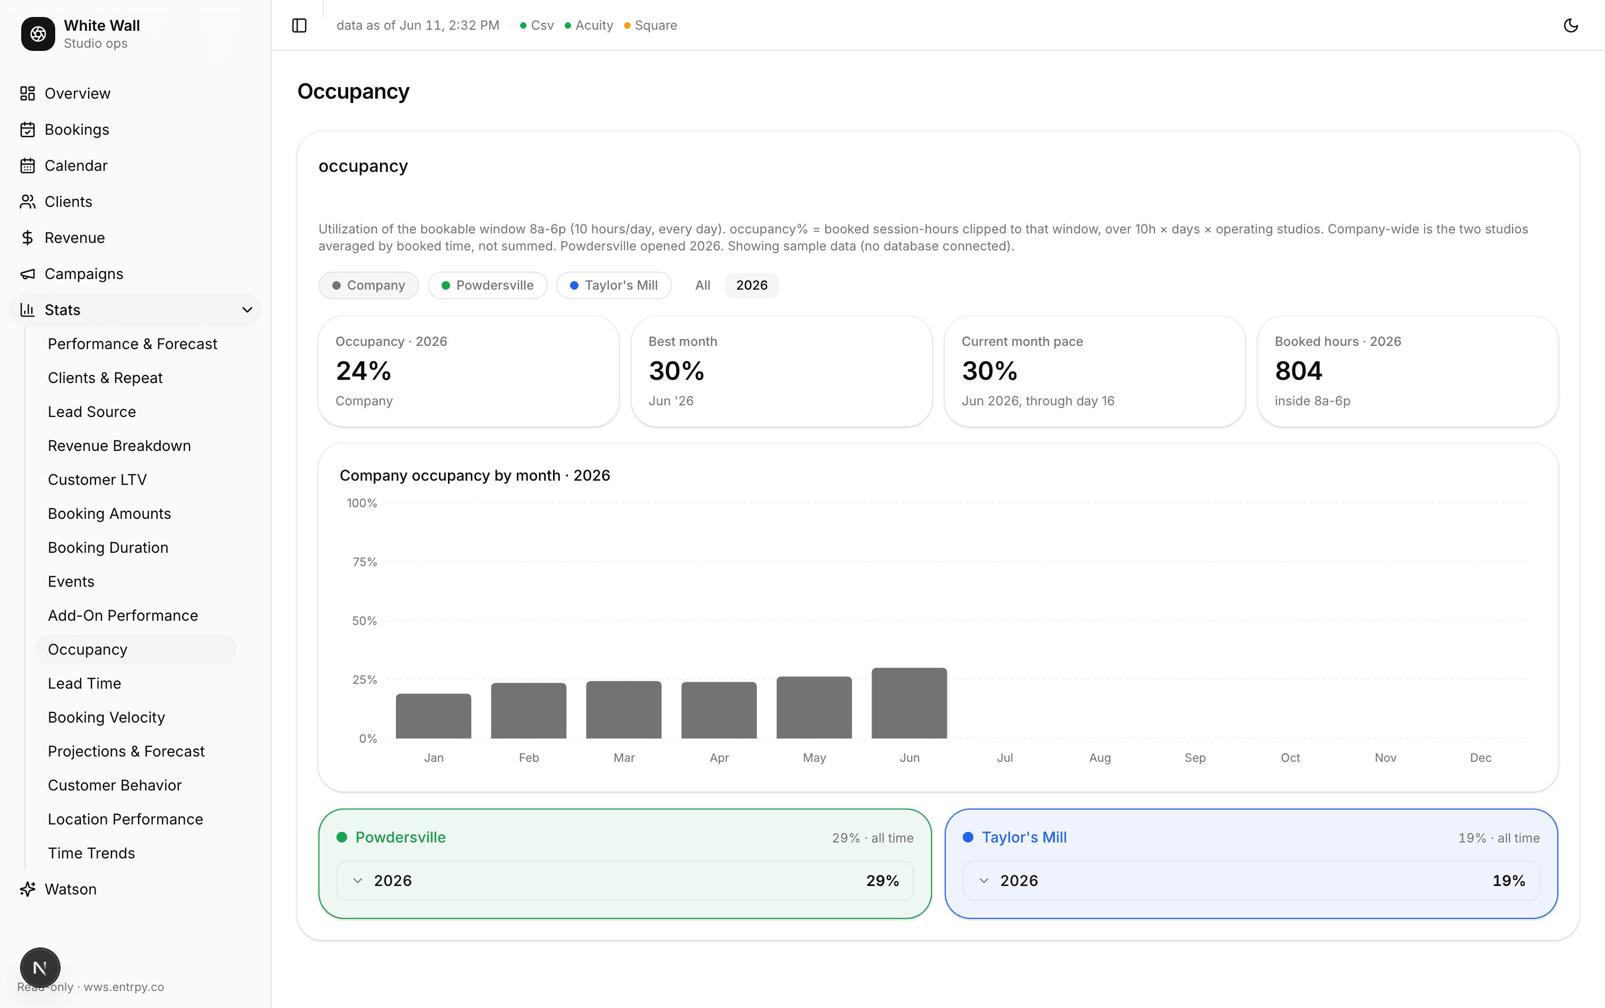Expand Powdersville 2026 row
1605x1008 pixels.
coord(625,880)
